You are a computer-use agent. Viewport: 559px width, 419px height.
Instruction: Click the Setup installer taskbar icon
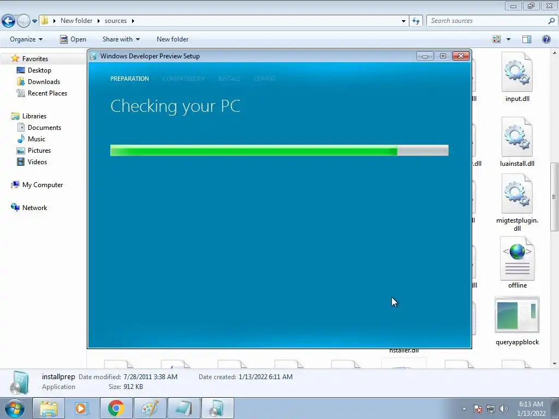click(x=217, y=408)
